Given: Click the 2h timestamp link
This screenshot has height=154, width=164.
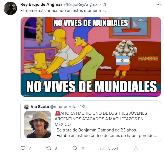Looking at the screenshot, I should click(x=105, y=4).
